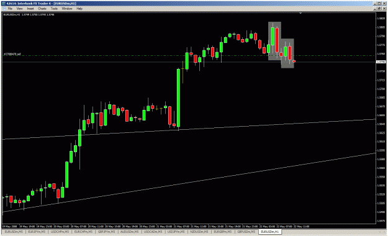Click the EURUSDm,H1 quote header text in the chart

coord(29,15)
